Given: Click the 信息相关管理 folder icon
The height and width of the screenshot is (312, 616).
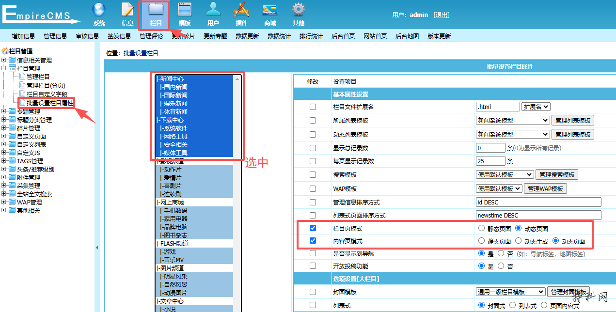Looking at the screenshot, I should click(12, 60).
